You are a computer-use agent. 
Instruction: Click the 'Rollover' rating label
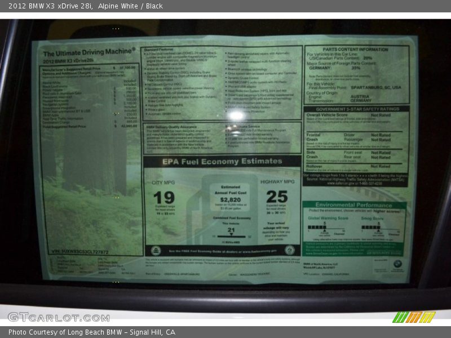[314, 166]
